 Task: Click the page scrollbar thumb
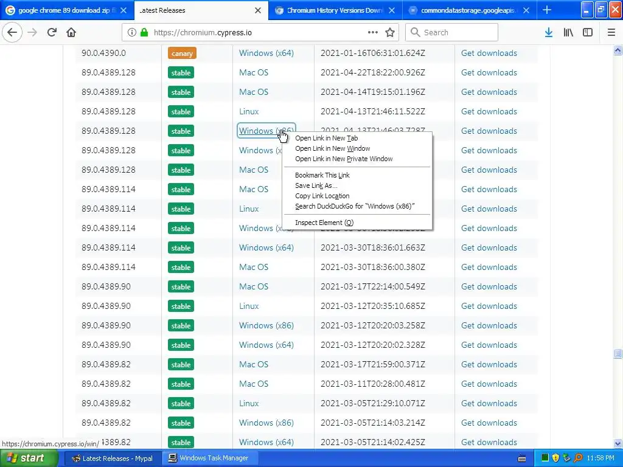pyautogui.click(x=618, y=353)
